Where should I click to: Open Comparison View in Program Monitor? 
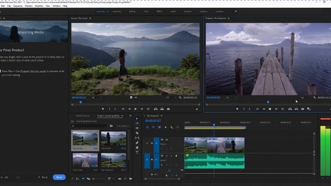pyautogui.click(x=309, y=109)
